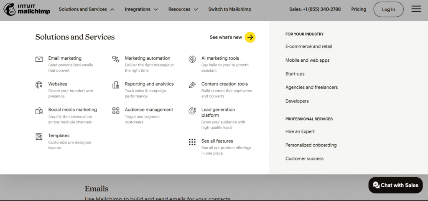Click the Audience management icon

point(116,111)
